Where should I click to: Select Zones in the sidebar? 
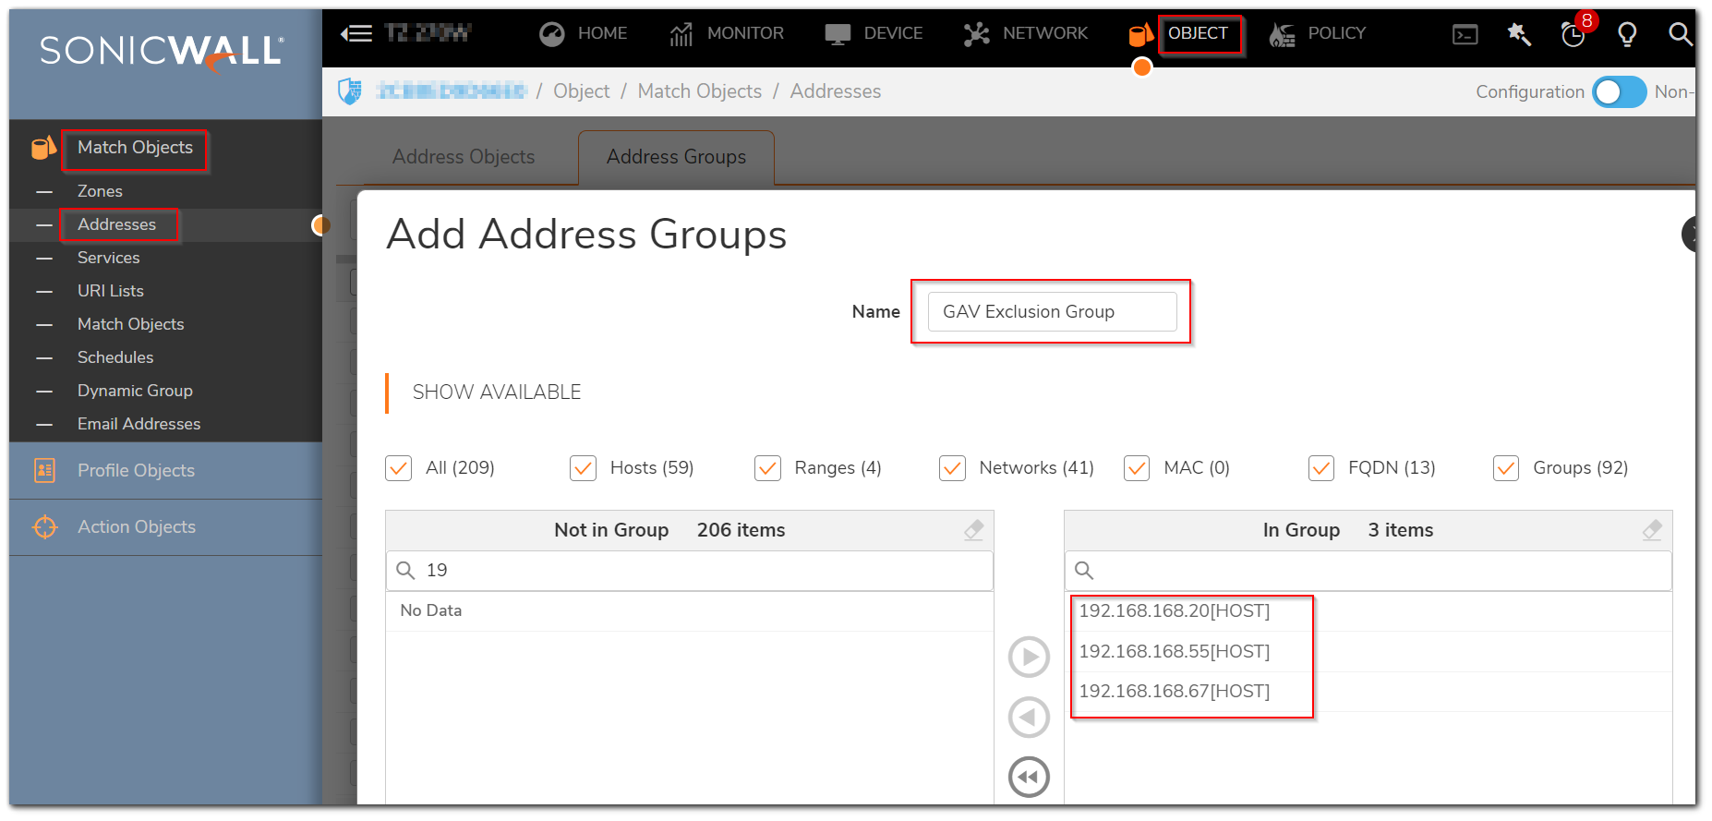(x=100, y=191)
